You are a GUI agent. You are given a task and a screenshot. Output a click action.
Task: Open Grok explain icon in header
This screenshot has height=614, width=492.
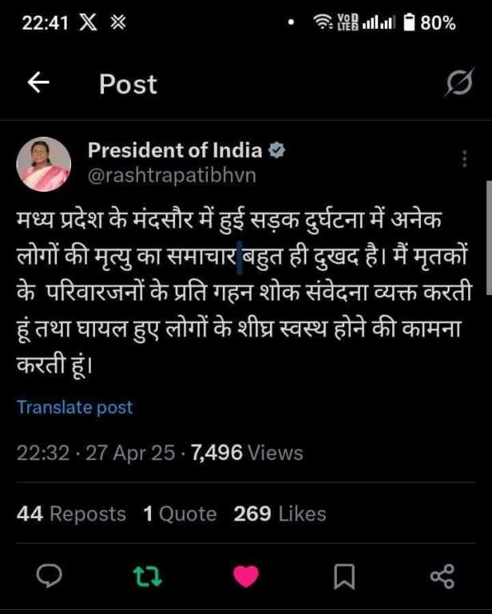point(460,82)
